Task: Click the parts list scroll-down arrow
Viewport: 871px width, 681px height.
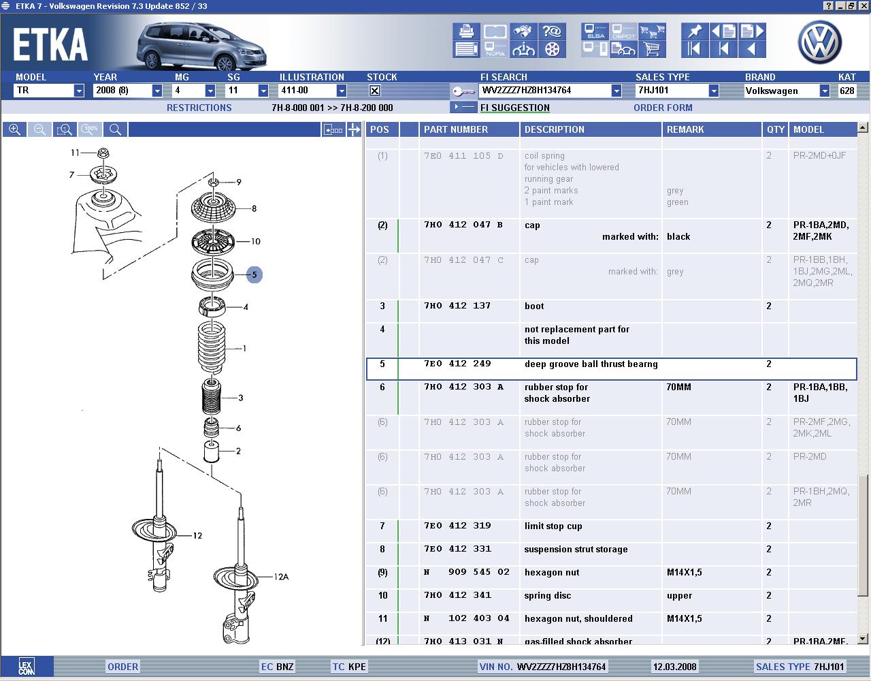Action: pyautogui.click(x=863, y=639)
